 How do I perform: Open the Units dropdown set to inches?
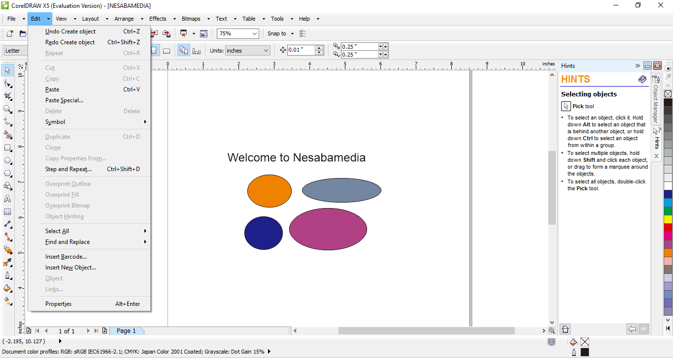point(266,51)
